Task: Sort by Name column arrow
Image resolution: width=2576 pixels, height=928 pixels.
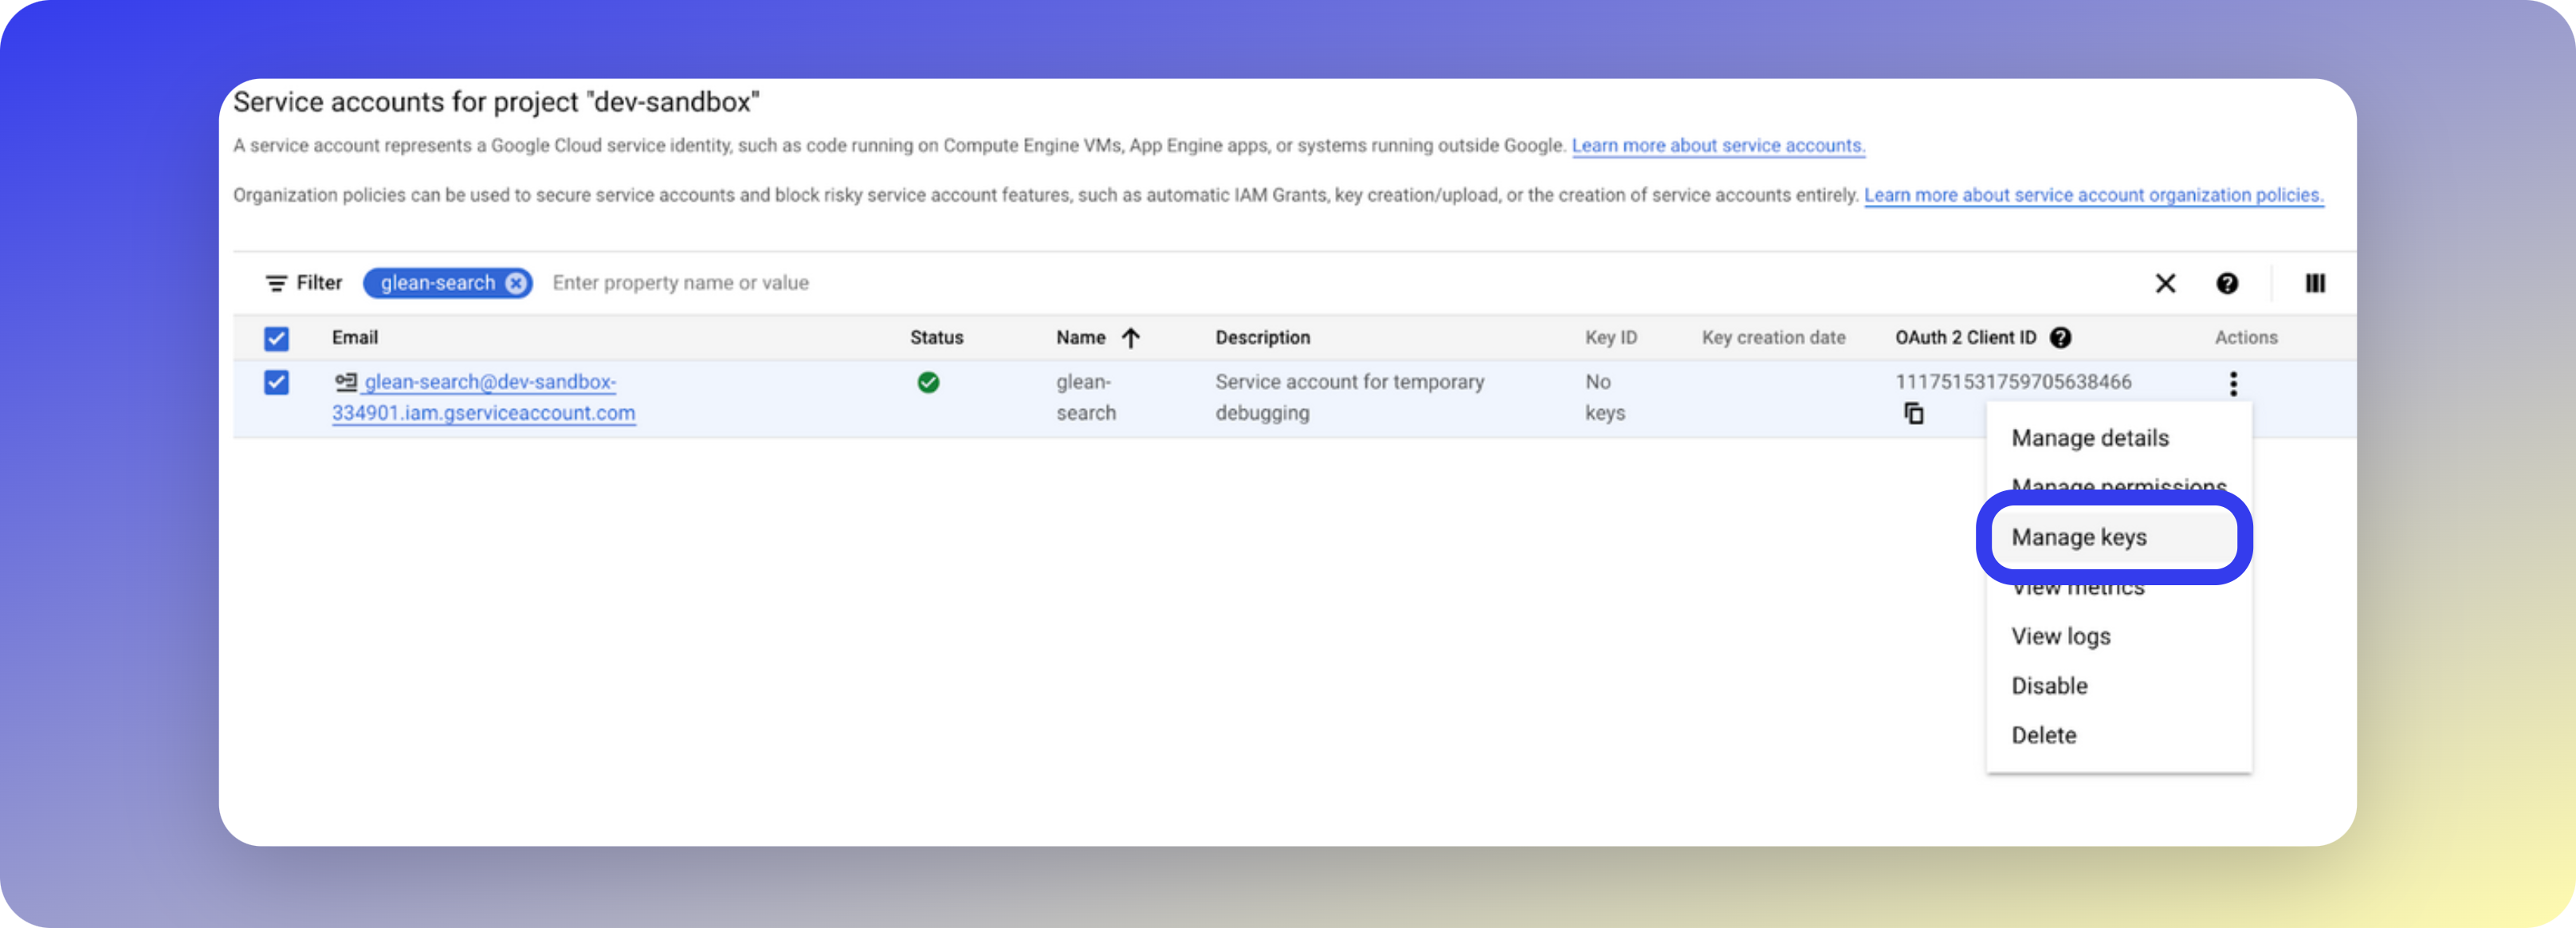Action: tap(1130, 338)
